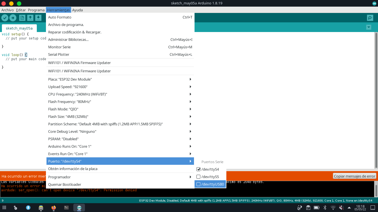The height and width of the screenshot is (212, 378).
Task: Open the battery status tray icon
Action: pos(317,208)
